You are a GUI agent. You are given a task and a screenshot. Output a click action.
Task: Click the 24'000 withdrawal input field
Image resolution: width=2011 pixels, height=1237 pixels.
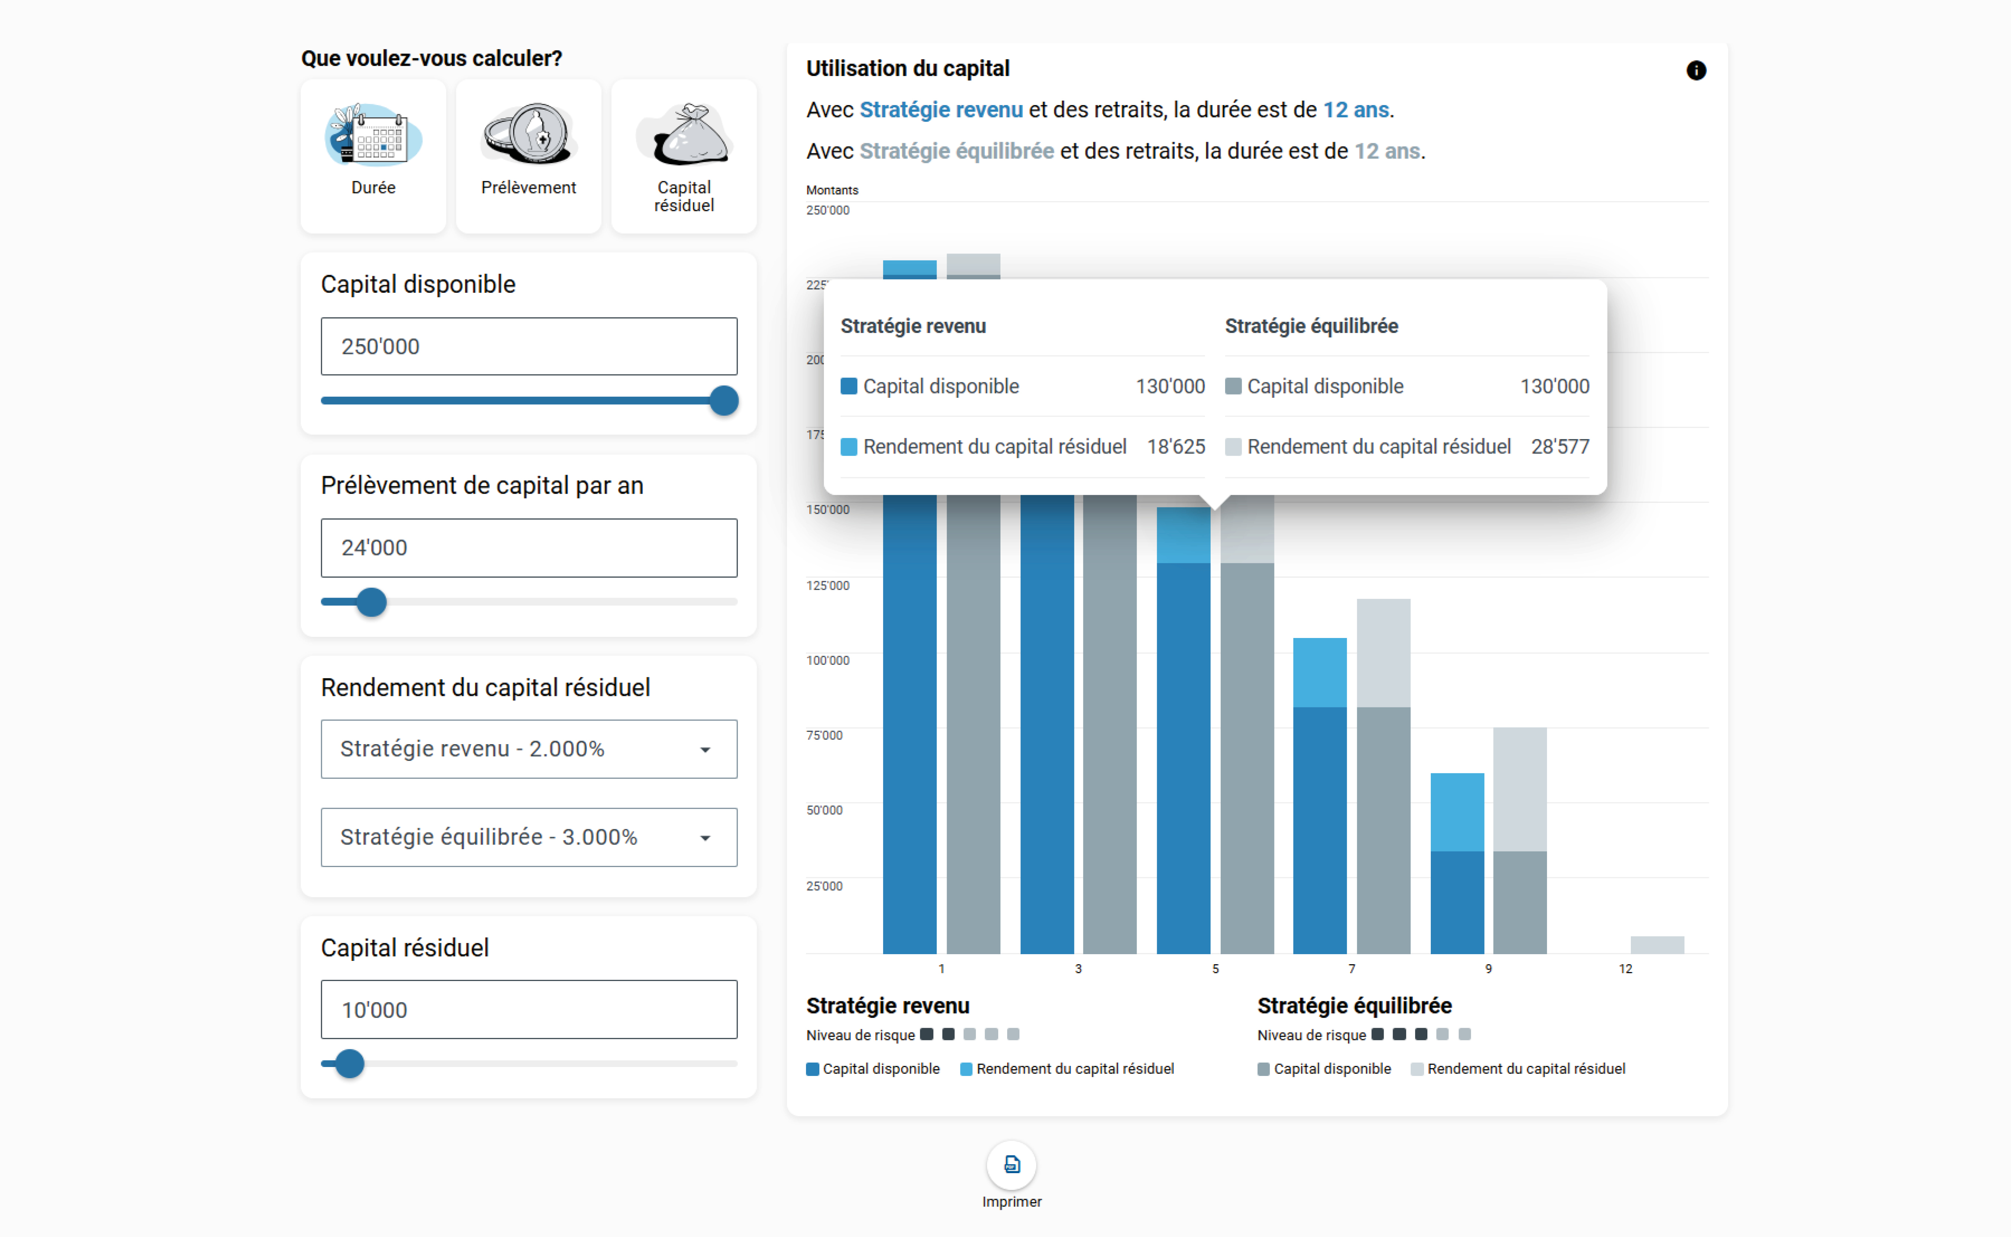coord(529,548)
